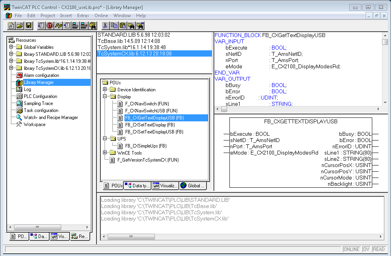Click the Logout computer with red X icon

[x=84, y=25]
